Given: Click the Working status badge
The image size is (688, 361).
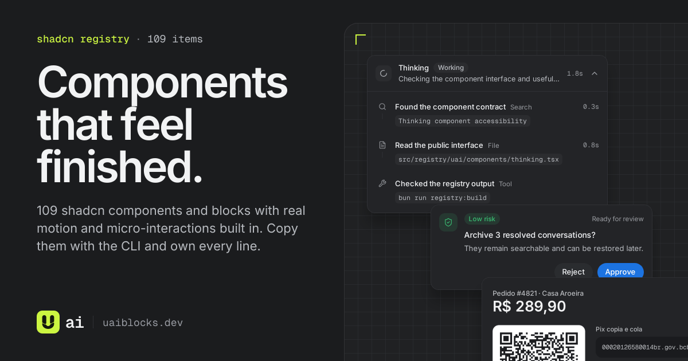Looking at the screenshot, I should pos(451,68).
